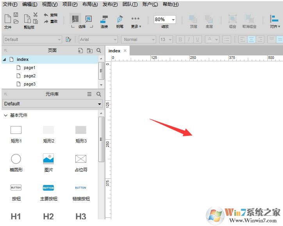The image size is (283, 226).
Task: Click the Image (图片) widget
Action: [x=48, y=158]
